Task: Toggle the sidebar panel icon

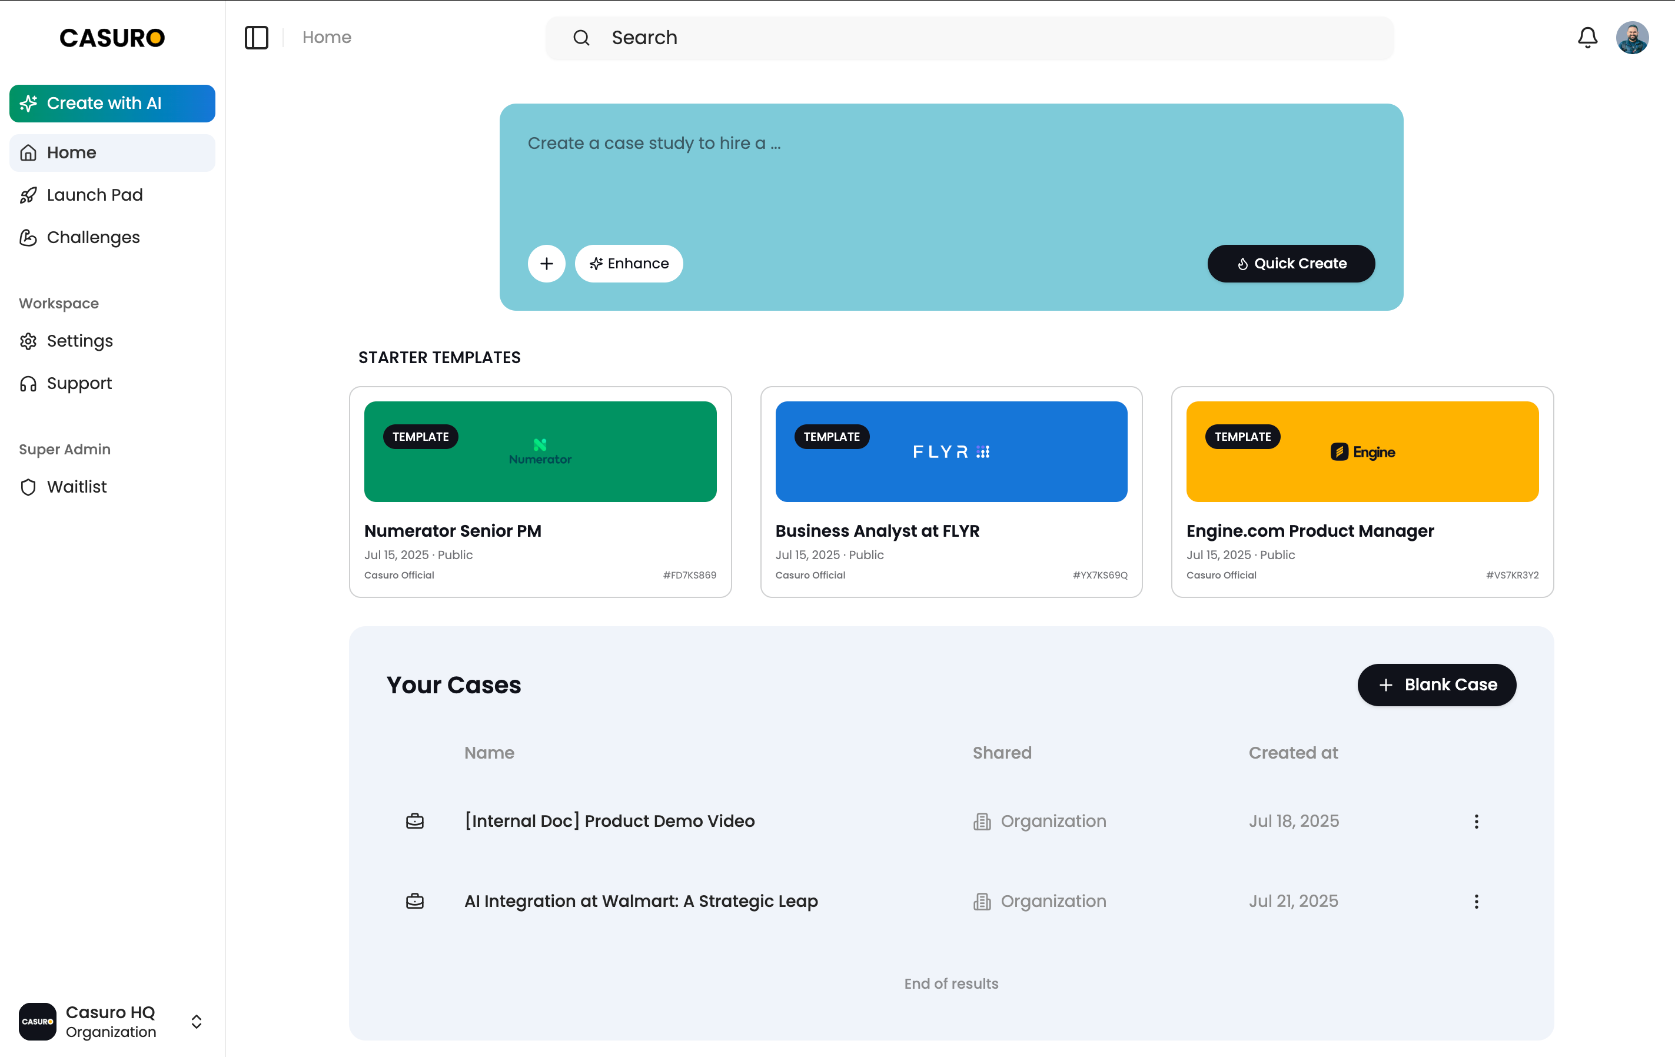Action: (256, 38)
